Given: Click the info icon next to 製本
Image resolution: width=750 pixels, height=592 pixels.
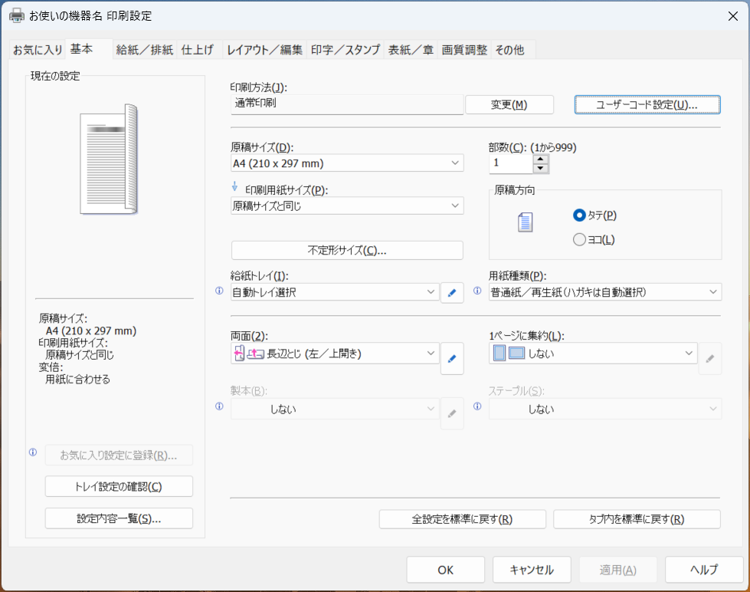Looking at the screenshot, I should pyautogui.click(x=219, y=407).
